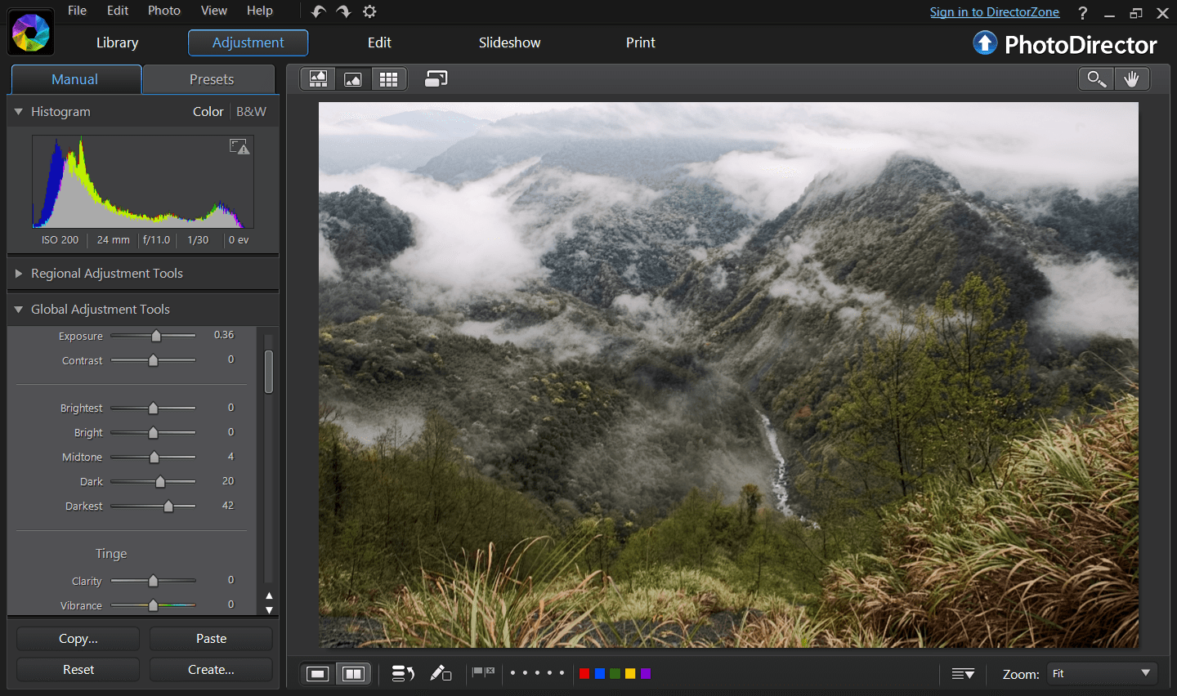Image resolution: width=1177 pixels, height=696 pixels.
Task: Open the Slideshow module
Action: (510, 42)
